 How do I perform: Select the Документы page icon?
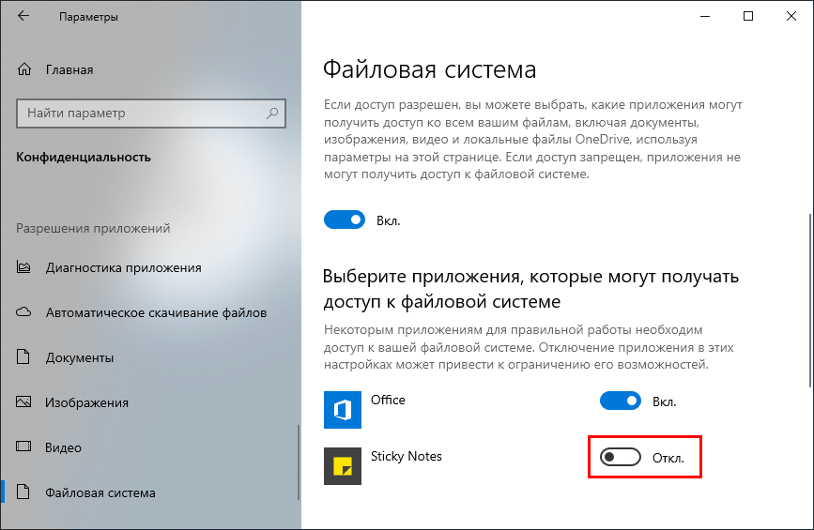(x=23, y=356)
